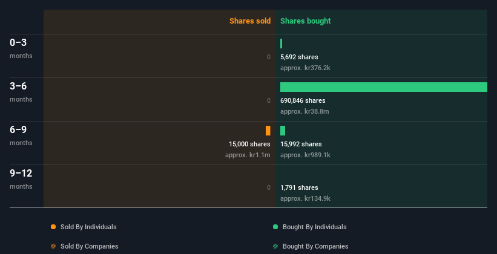
Task: Click the 5,692 shares value
Action: pos(299,57)
